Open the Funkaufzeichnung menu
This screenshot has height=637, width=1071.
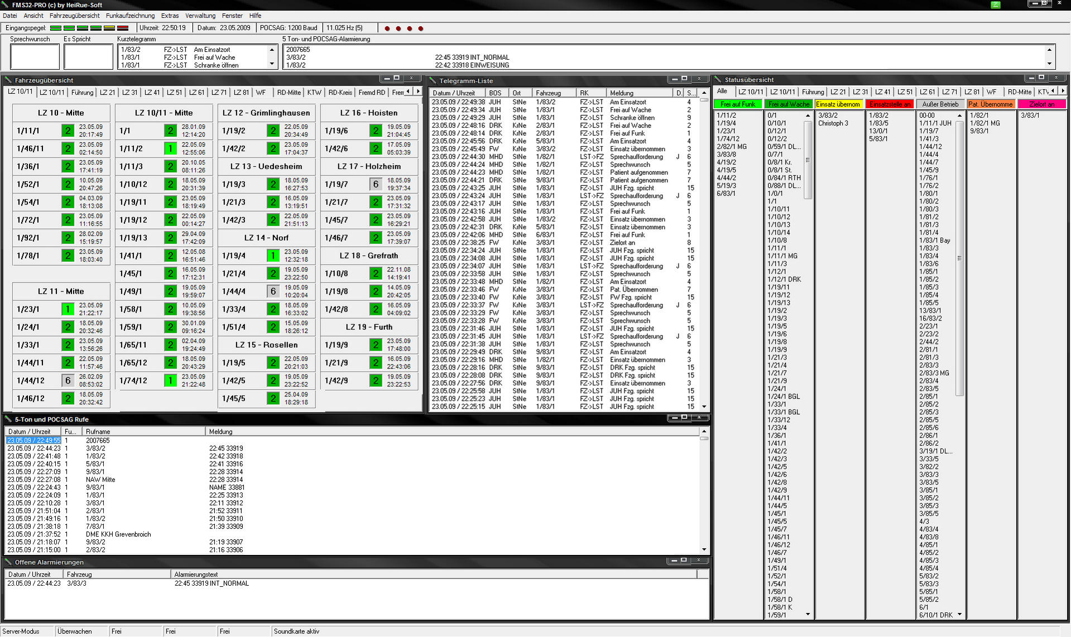coord(130,16)
